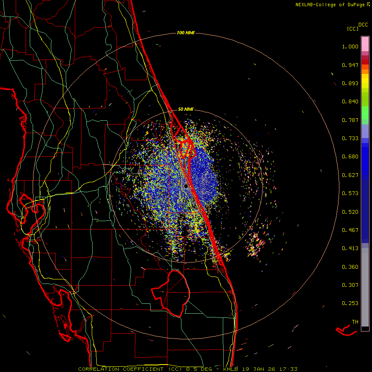Click the thick red lake outline south of radar
Image resolution: width=372 pixels, height=372 pixels.
(171, 293)
